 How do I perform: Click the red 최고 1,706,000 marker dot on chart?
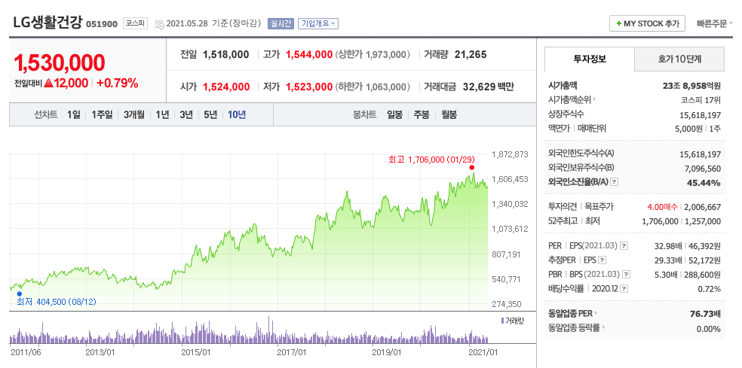471,167
